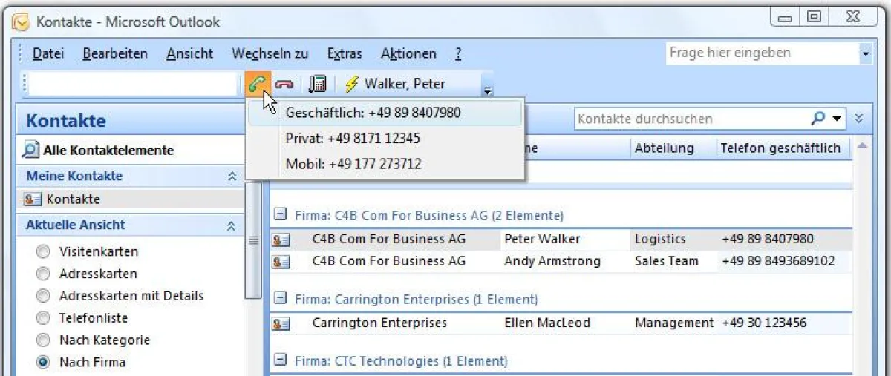
Task: Sort by the Abteilung column header
Action: (673, 148)
